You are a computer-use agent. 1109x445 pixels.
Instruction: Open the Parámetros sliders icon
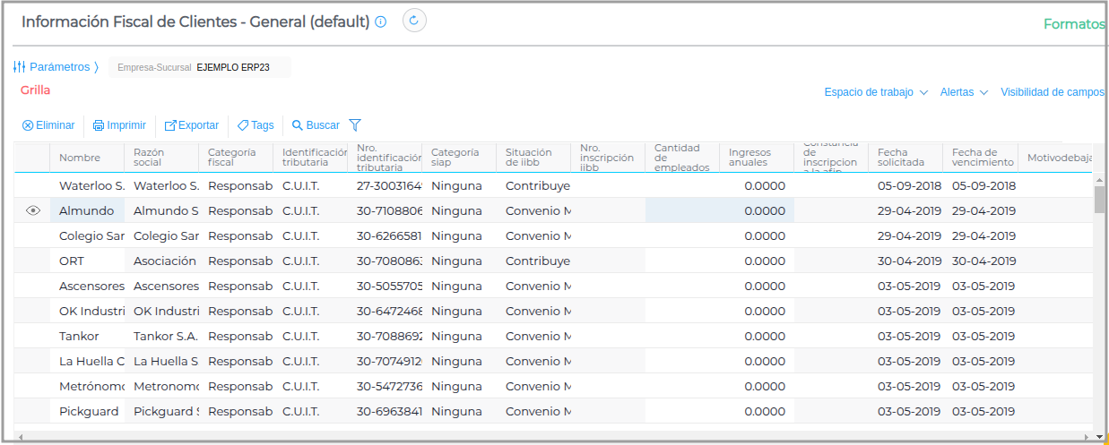pos(20,67)
